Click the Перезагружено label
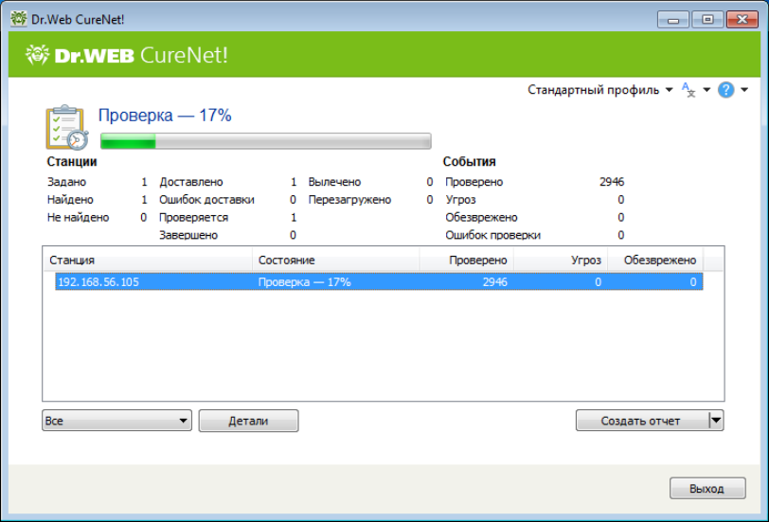769x522 pixels. [349, 200]
